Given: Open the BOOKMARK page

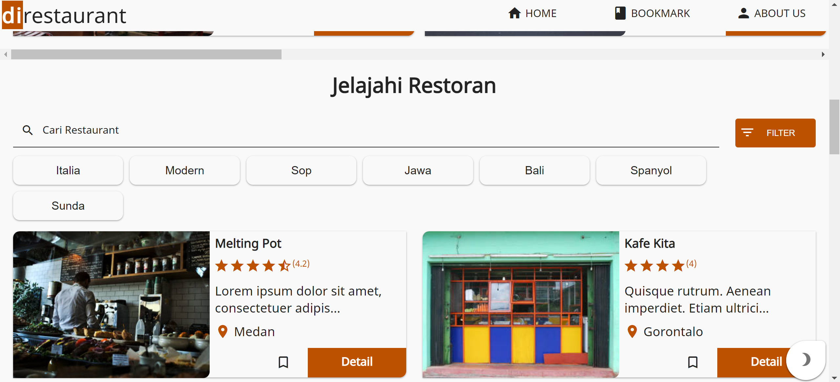Looking at the screenshot, I should [652, 13].
